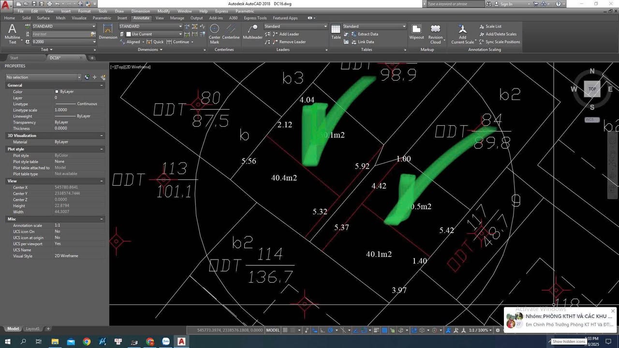Toggle MODEL space button in status bar
The width and height of the screenshot is (619, 348).
point(273,330)
